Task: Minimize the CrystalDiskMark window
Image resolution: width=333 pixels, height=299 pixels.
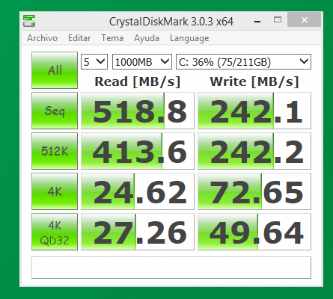Action: tap(257, 21)
